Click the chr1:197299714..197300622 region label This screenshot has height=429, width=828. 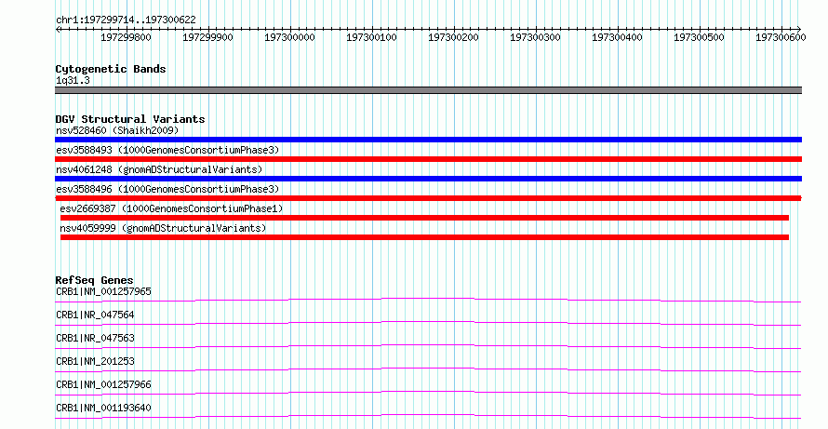(126, 20)
